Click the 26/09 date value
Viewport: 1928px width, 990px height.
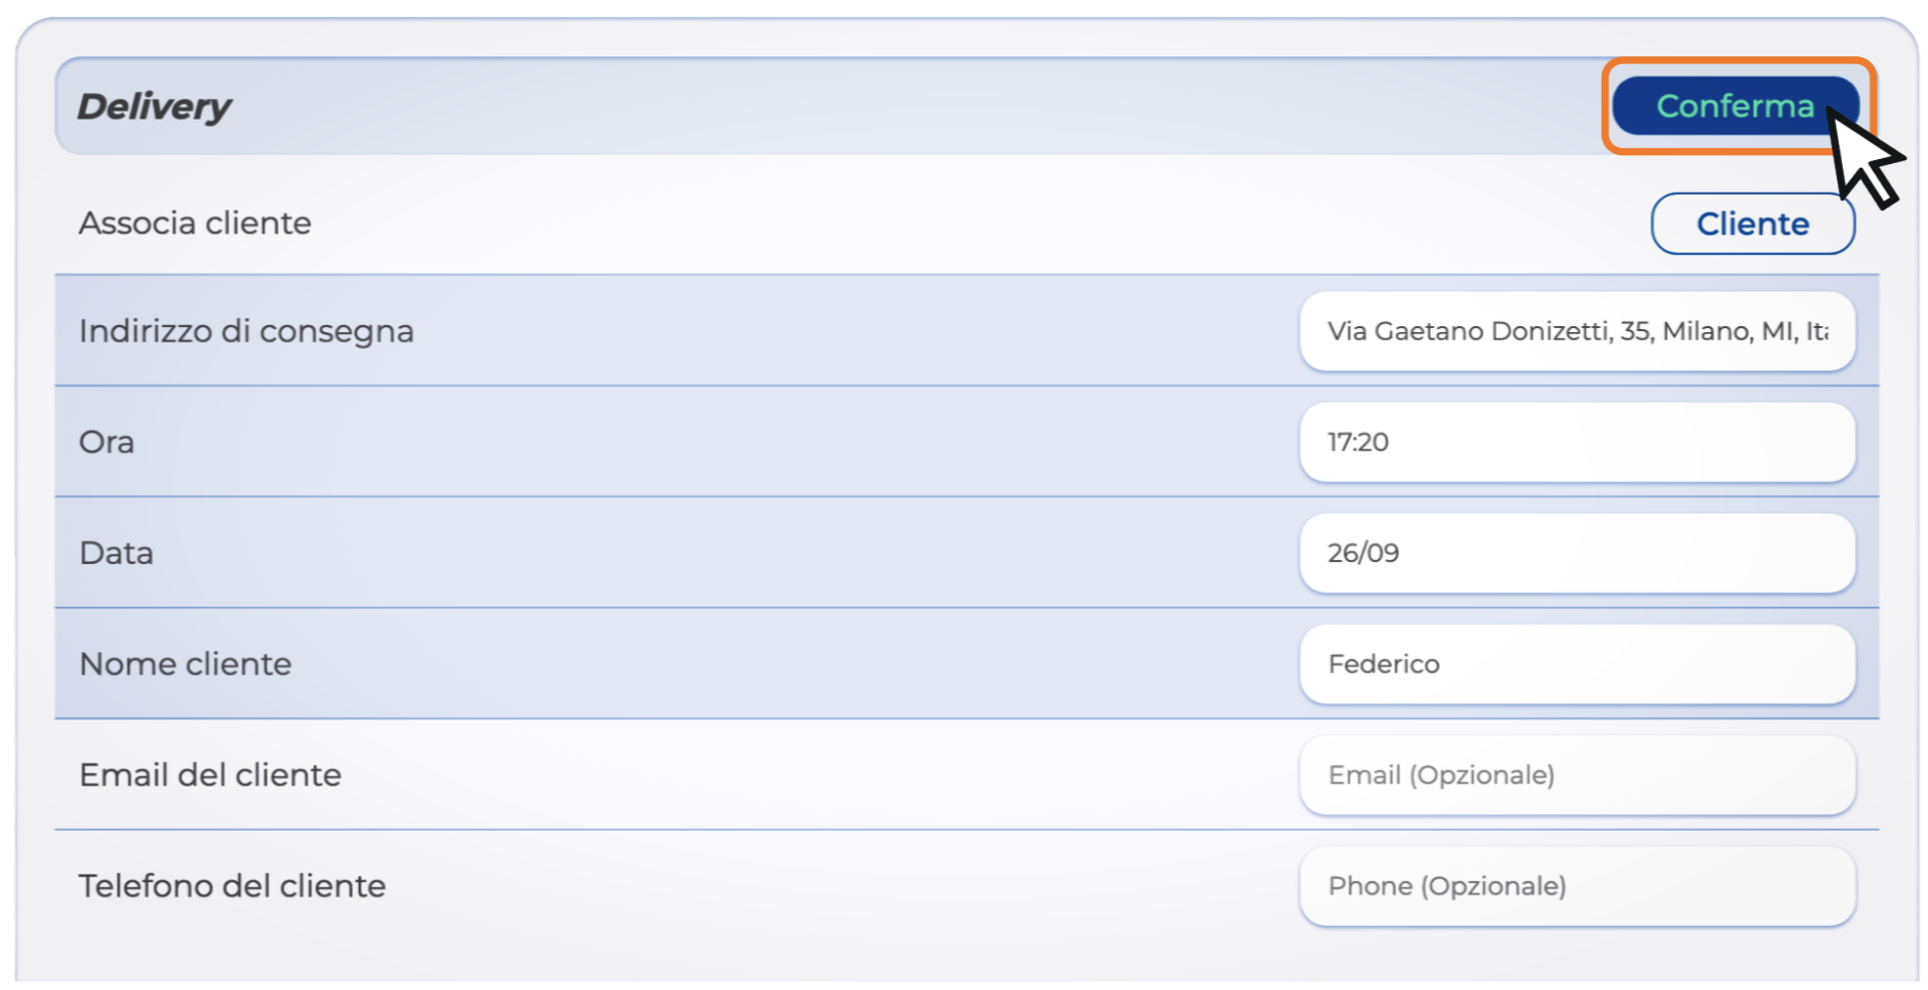pos(1362,553)
